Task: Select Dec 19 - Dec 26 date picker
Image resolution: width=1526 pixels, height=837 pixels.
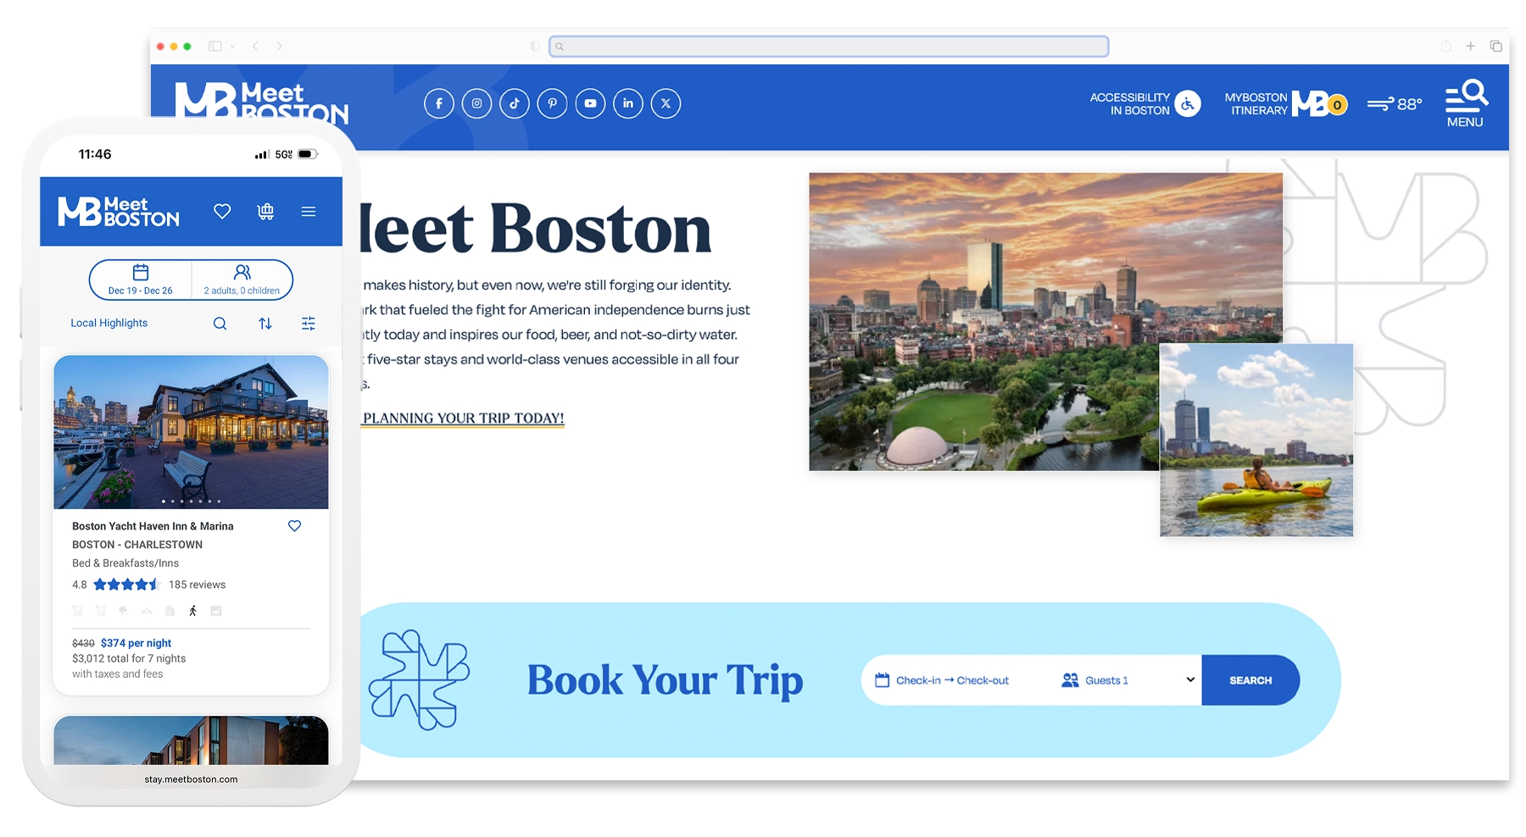Action: pyautogui.click(x=141, y=280)
